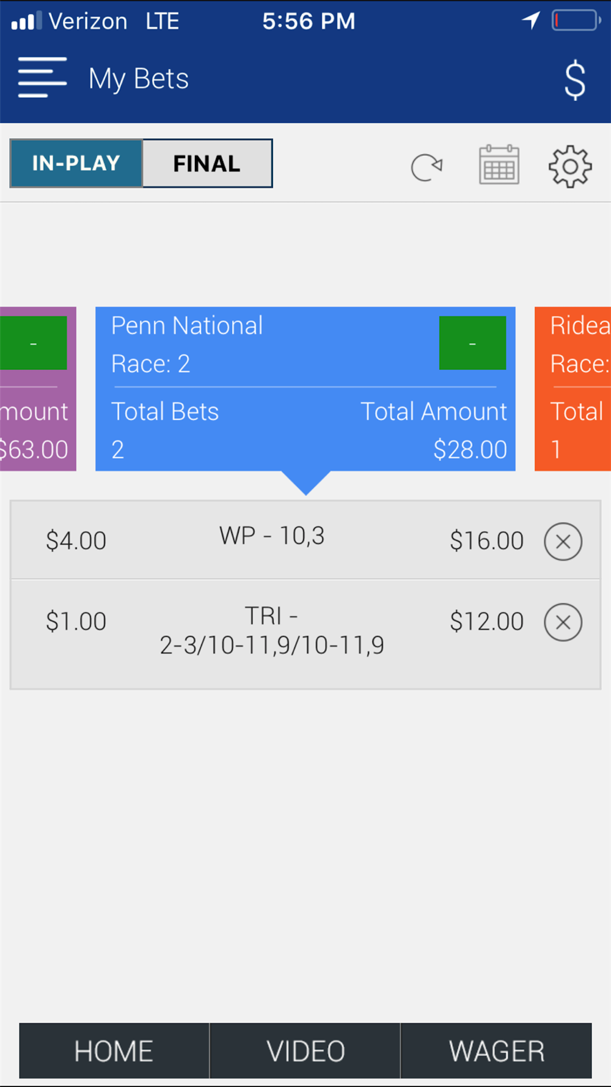Collapse Penn National card with green minus
Viewport: 611px width, 1087px height.
point(472,343)
